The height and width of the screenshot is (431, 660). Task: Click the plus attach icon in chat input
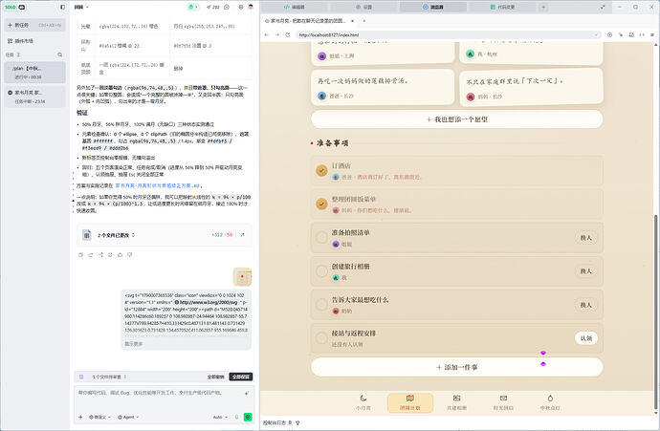pos(80,417)
